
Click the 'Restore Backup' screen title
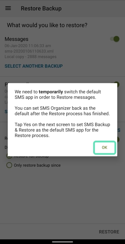(41, 8)
